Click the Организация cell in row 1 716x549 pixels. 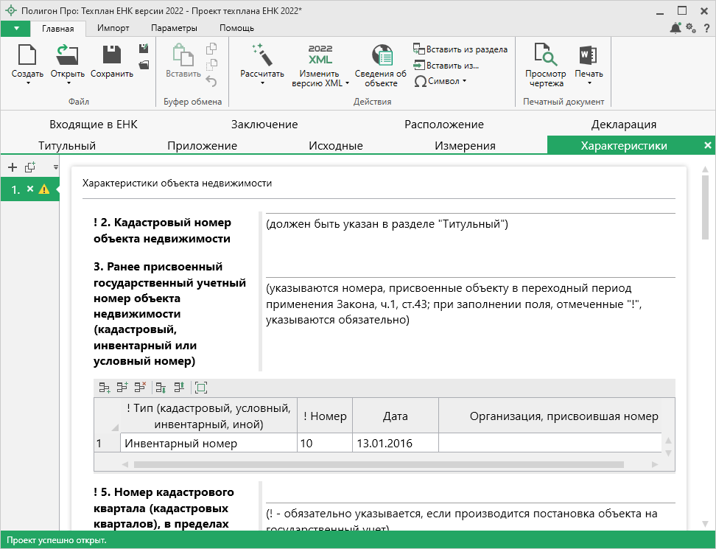549,444
